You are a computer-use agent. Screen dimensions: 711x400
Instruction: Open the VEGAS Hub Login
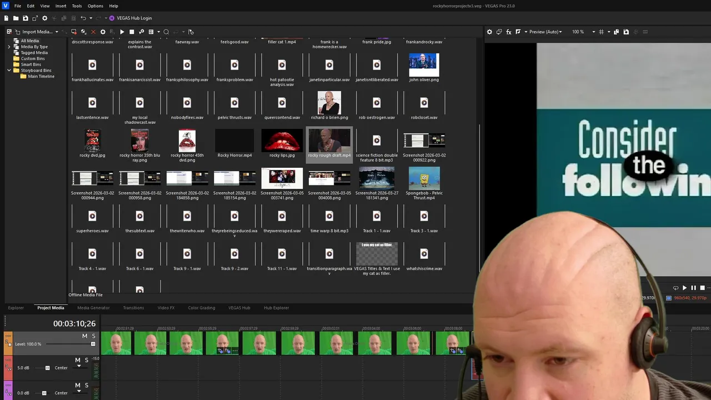[x=130, y=18]
